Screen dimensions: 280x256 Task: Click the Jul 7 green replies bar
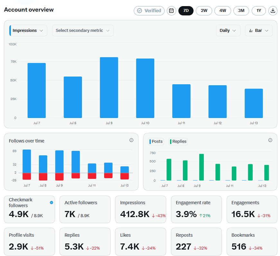169,169
